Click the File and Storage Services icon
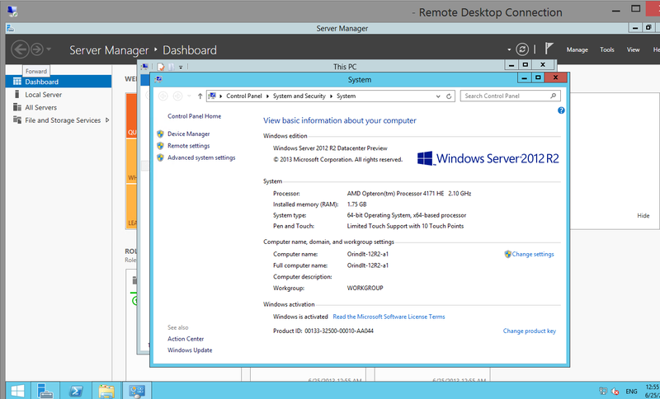 pyautogui.click(x=17, y=120)
